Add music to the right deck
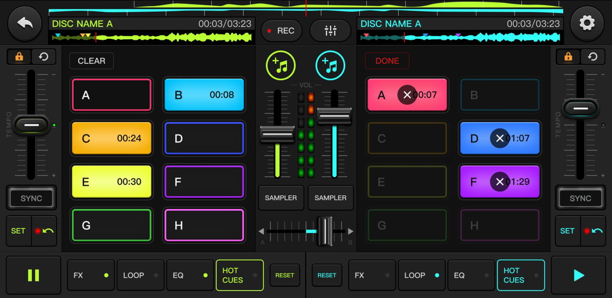Screen dimensions: 612x298 point(330,66)
